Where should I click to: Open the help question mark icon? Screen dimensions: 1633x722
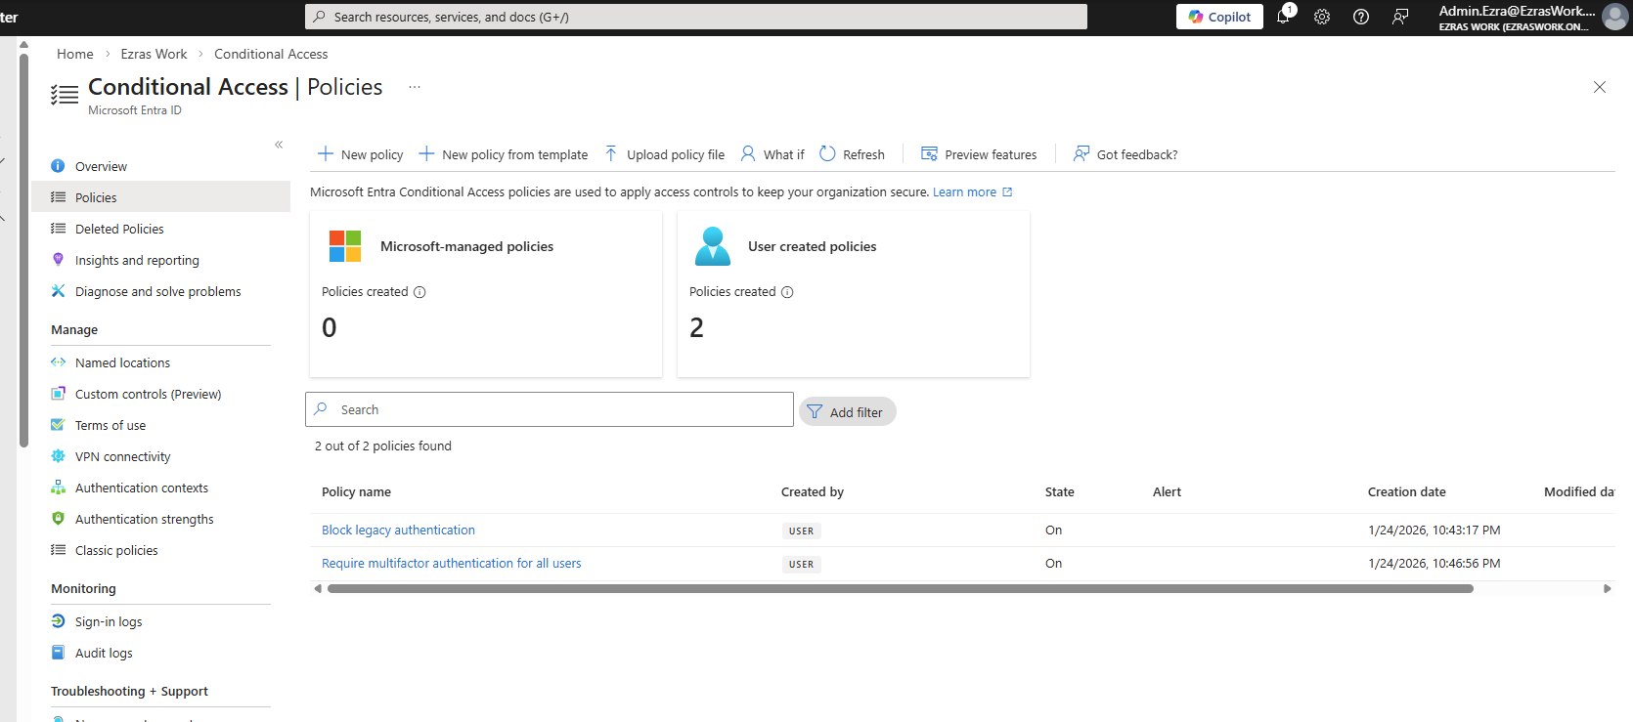1361,17
